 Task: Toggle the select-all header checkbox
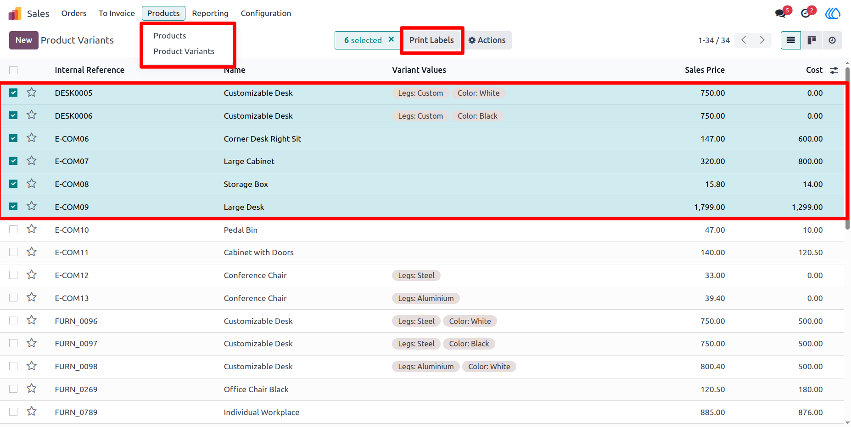(13, 70)
